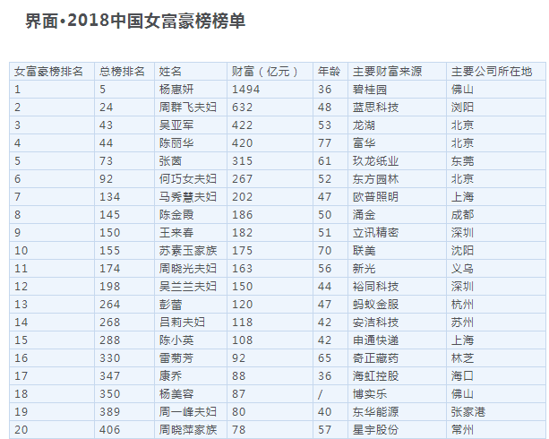Select the company cell 博实乐
The height and width of the screenshot is (439, 549).
point(370,393)
